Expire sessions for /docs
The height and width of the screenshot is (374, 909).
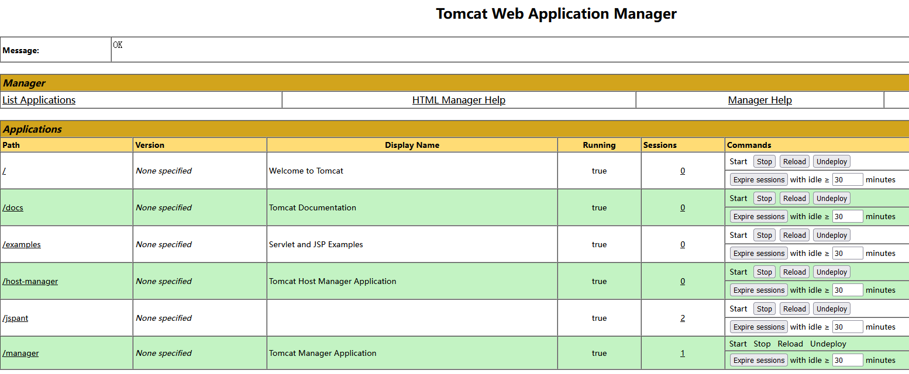tap(759, 216)
